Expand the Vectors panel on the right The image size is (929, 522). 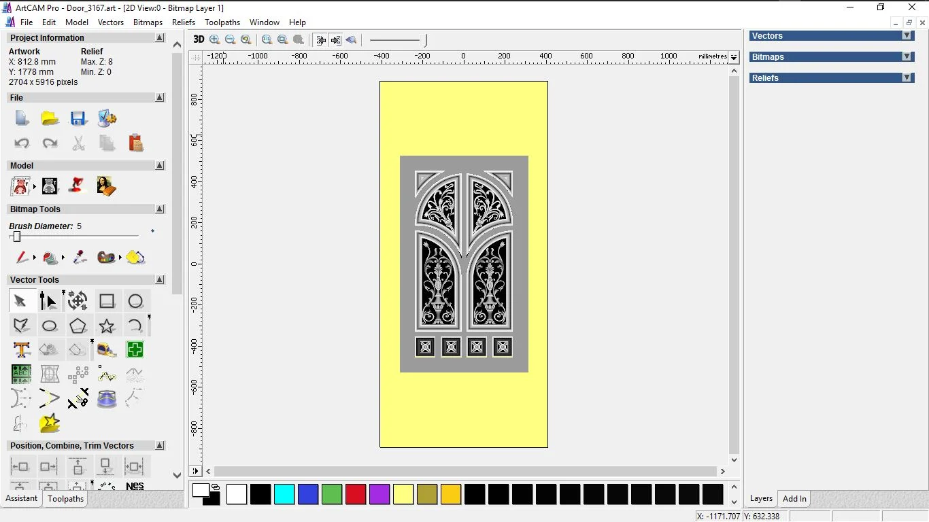907,36
